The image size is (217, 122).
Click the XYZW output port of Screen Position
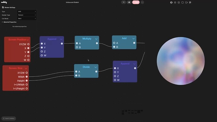click(28, 44)
